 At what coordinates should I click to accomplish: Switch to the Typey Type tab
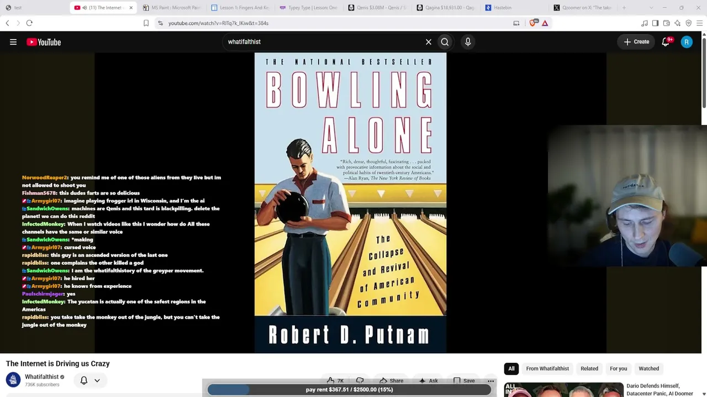tap(309, 8)
